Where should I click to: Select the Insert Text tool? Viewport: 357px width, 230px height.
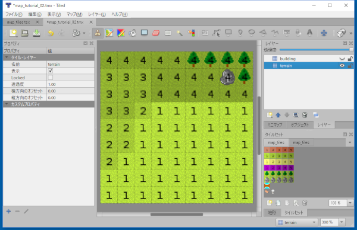click(309, 33)
